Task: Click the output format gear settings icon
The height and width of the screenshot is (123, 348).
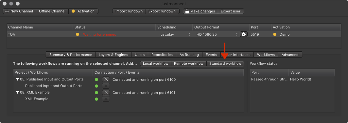Action: 244,34
